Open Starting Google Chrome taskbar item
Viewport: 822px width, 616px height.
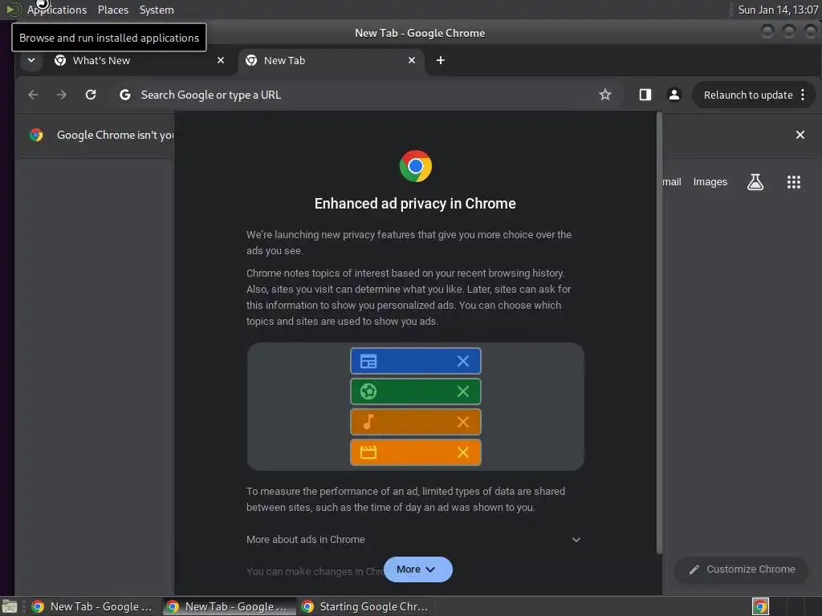pyautogui.click(x=365, y=606)
